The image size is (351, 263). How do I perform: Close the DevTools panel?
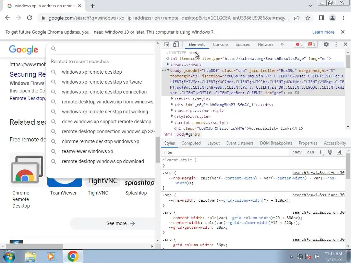click(346, 44)
